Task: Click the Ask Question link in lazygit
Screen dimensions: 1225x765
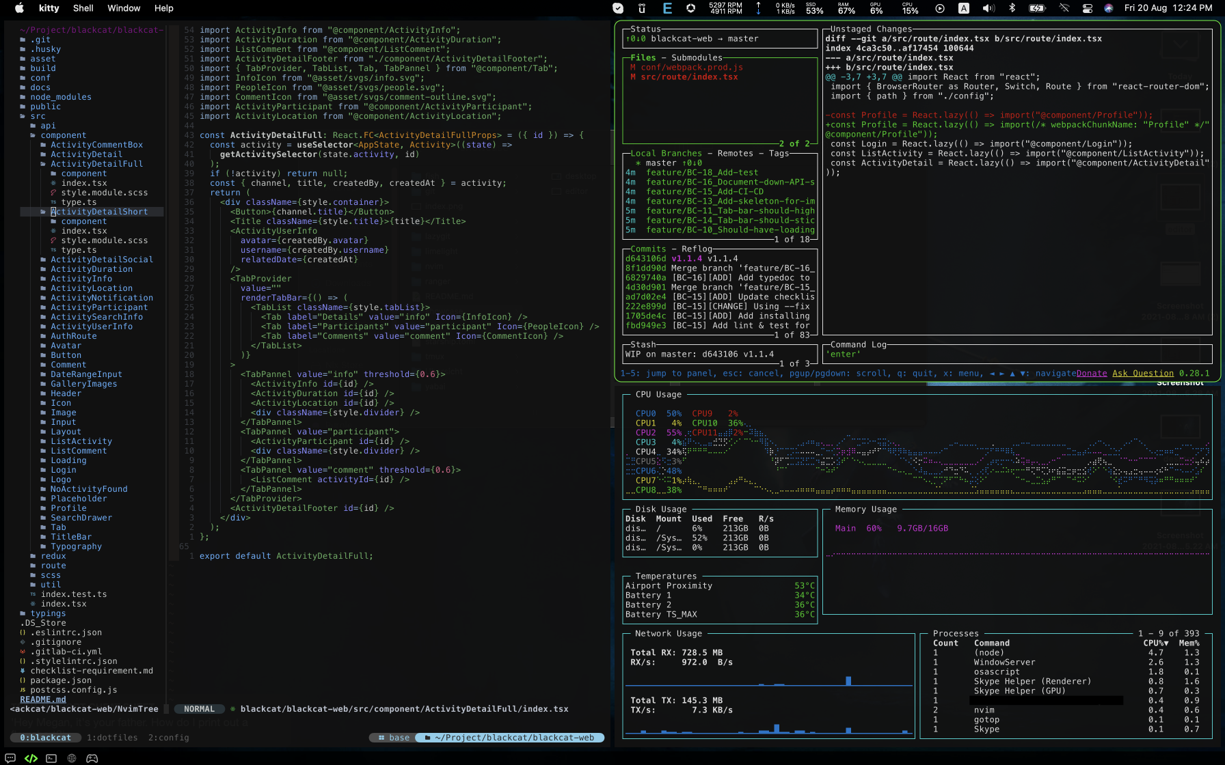Action: (1143, 374)
